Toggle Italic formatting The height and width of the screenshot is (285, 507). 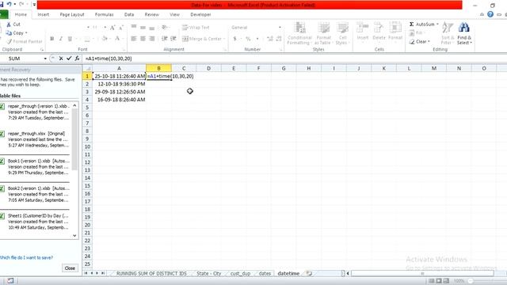60,39
